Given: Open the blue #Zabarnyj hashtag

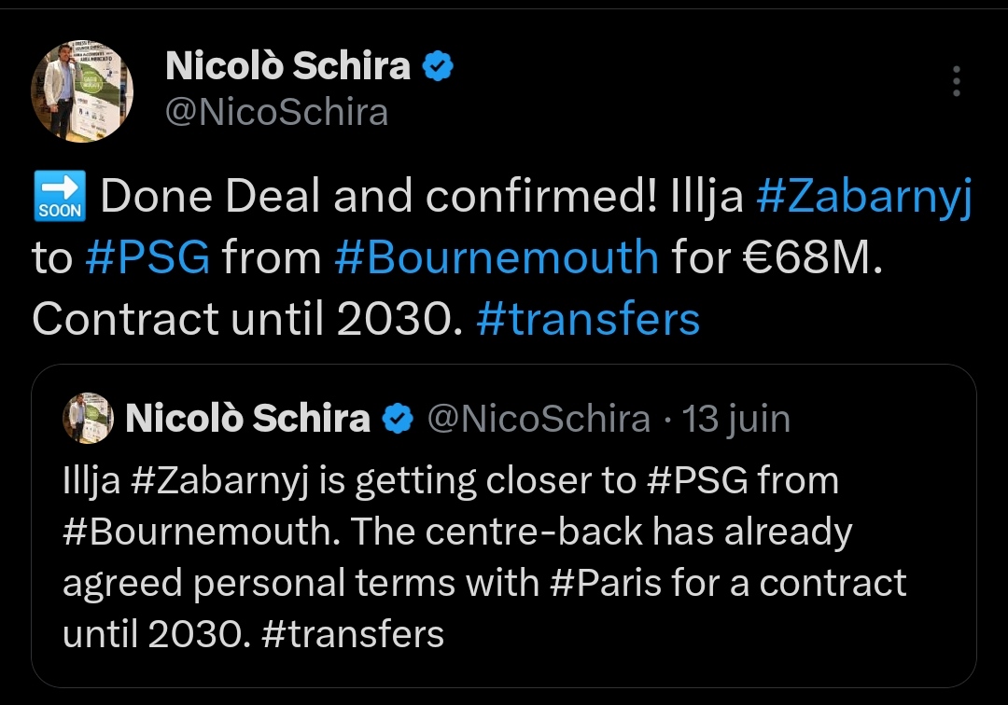Looking at the screenshot, I should [864, 198].
